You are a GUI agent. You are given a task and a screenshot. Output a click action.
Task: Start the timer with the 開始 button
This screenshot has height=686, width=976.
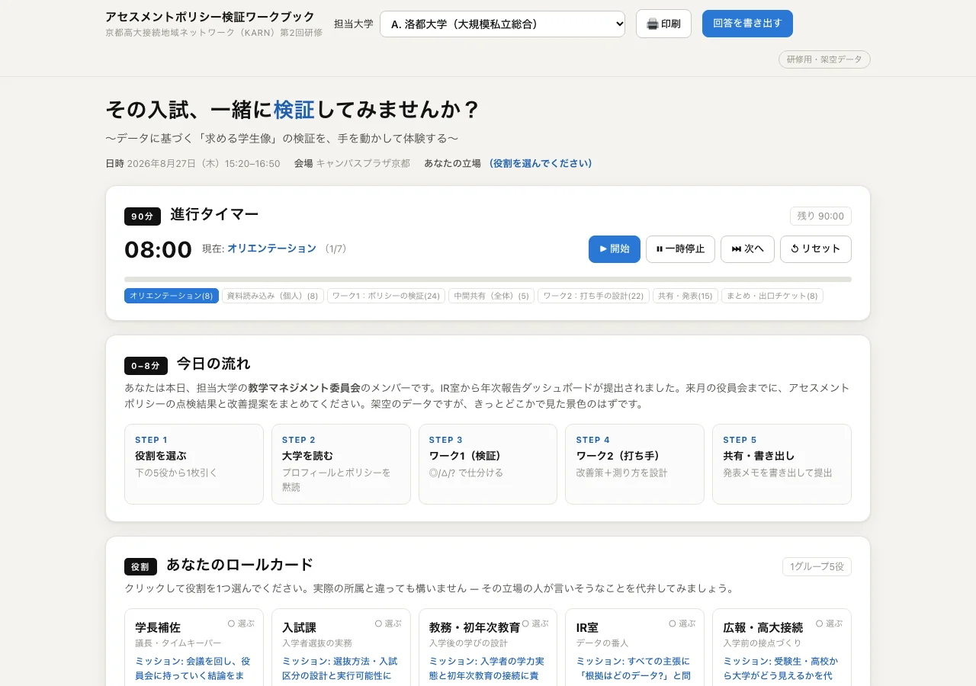click(x=615, y=248)
